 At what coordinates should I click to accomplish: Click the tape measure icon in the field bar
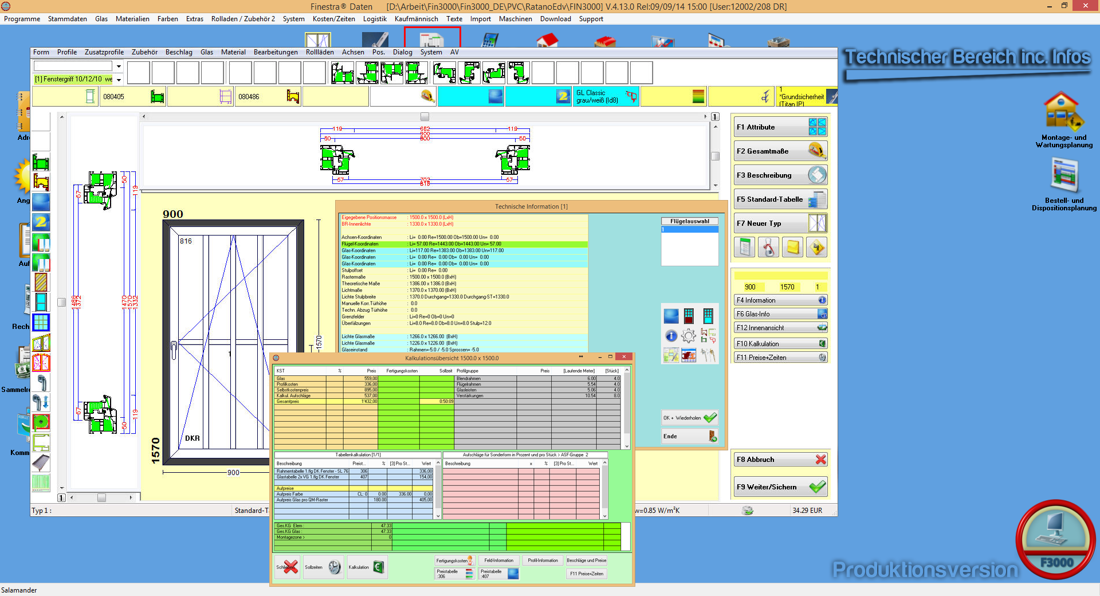tap(427, 96)
